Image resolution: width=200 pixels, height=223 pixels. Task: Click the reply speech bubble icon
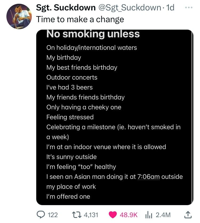pyautogui.click(x=41, y=215)
